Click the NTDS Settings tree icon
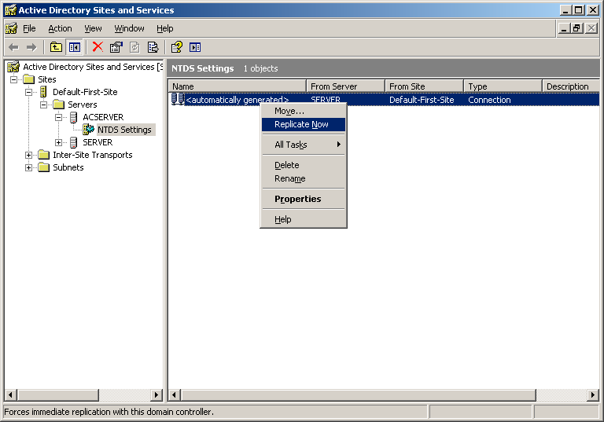This screenshot has height=422, width=604. coord(88,130)
